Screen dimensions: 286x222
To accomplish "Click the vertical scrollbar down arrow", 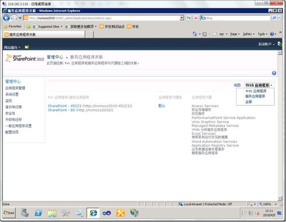I will [279, 199].
